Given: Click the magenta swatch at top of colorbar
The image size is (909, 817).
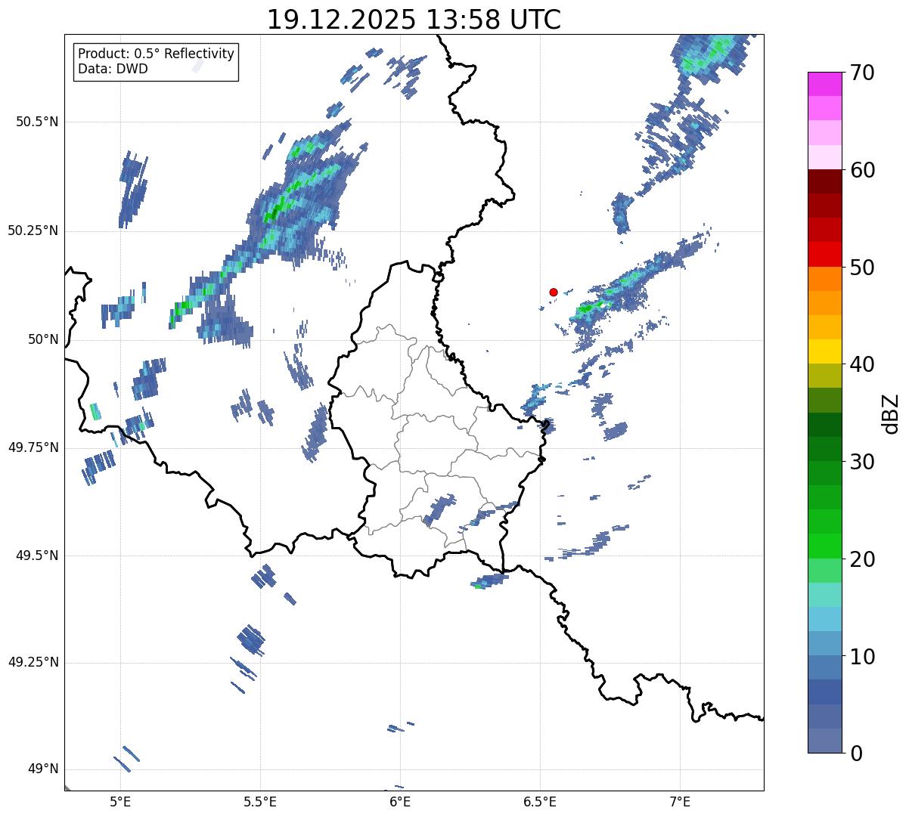Looking at the screenshot, I should tap(825, 84).
